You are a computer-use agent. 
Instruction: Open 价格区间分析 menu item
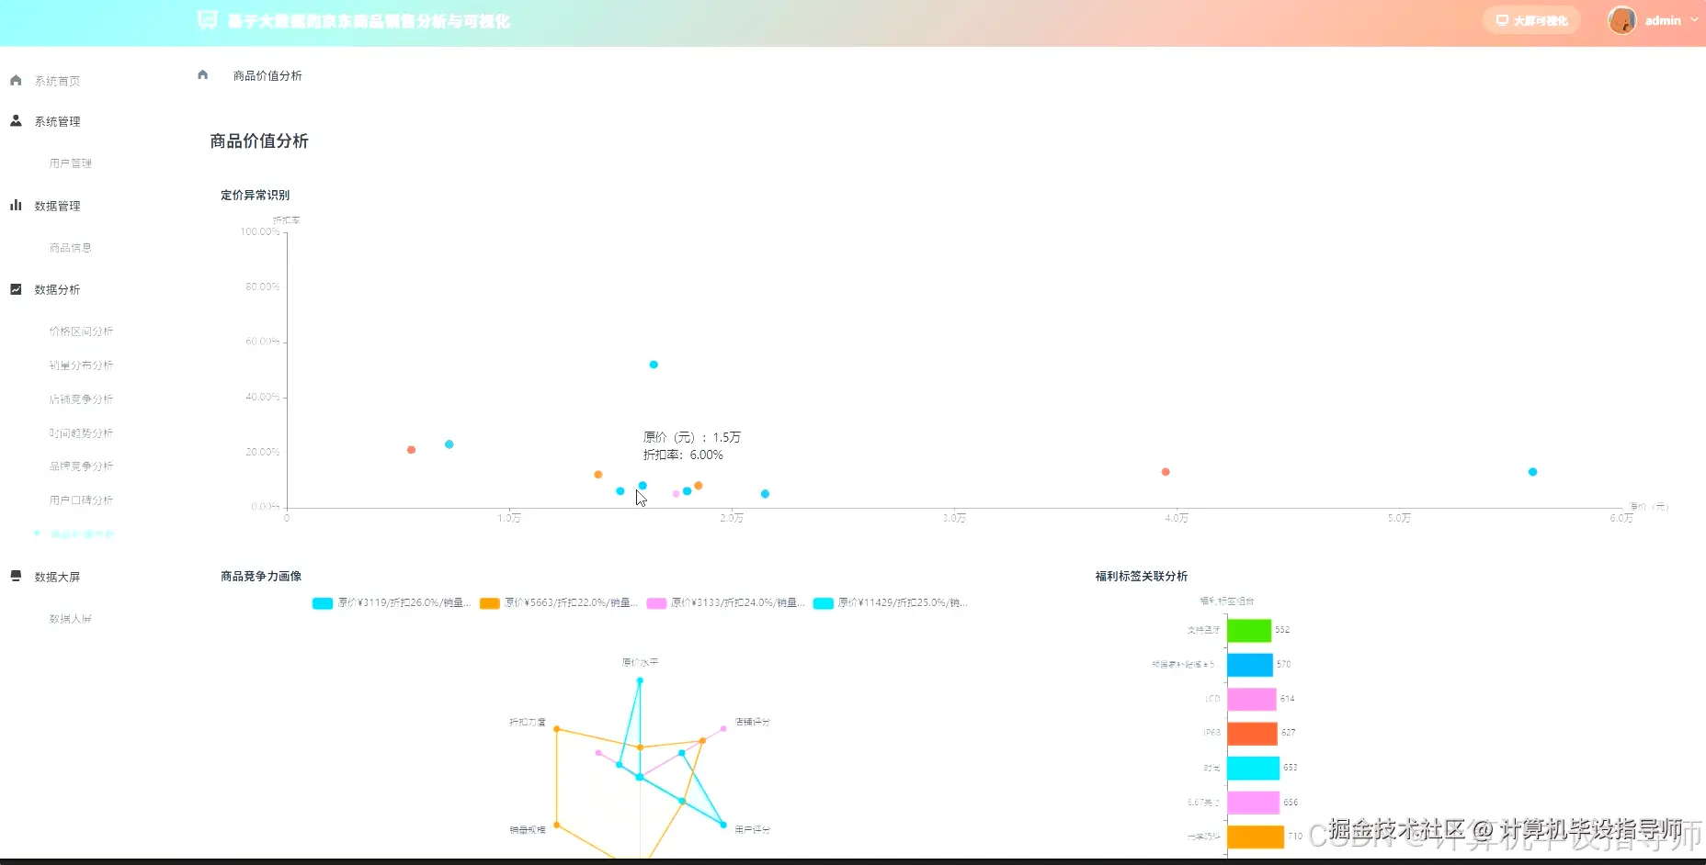tap(81, 331)
